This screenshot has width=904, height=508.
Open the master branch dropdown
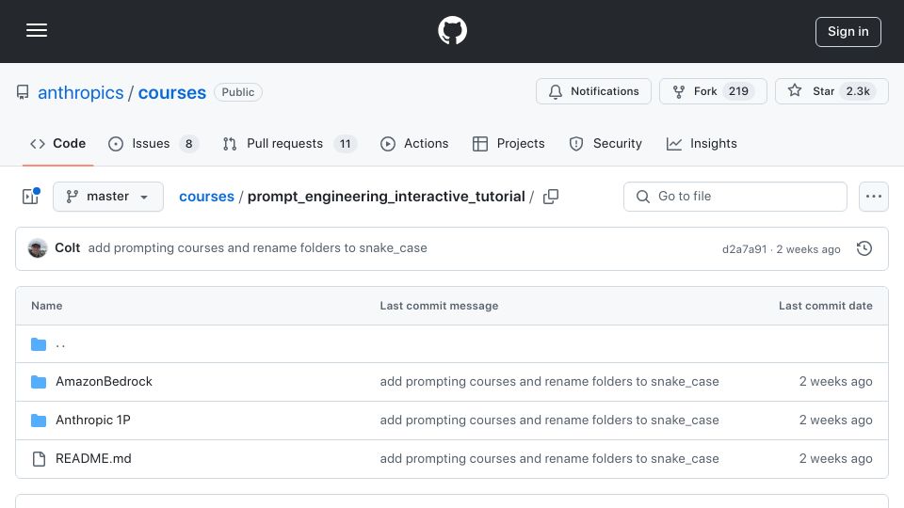pyautogui.click(x=107, y=197)
